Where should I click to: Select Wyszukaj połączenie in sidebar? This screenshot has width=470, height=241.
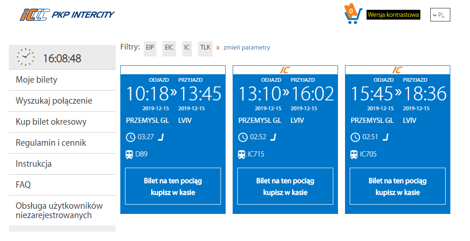[x=54, y=101]
